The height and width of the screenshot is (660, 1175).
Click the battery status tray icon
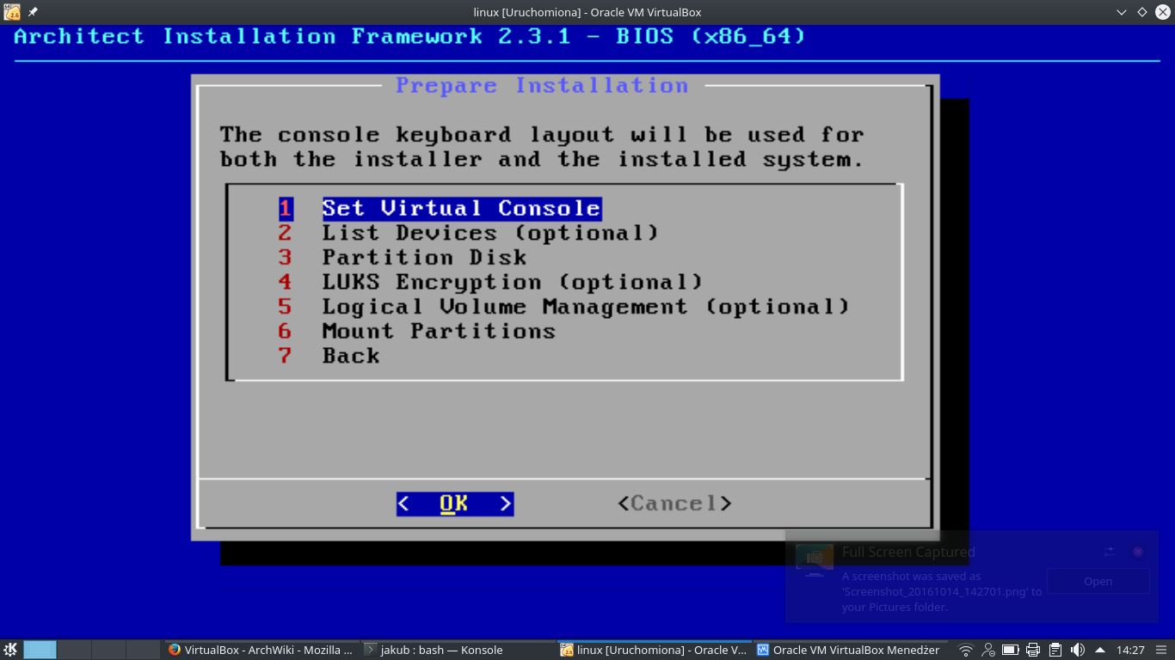coord(1011,650)
